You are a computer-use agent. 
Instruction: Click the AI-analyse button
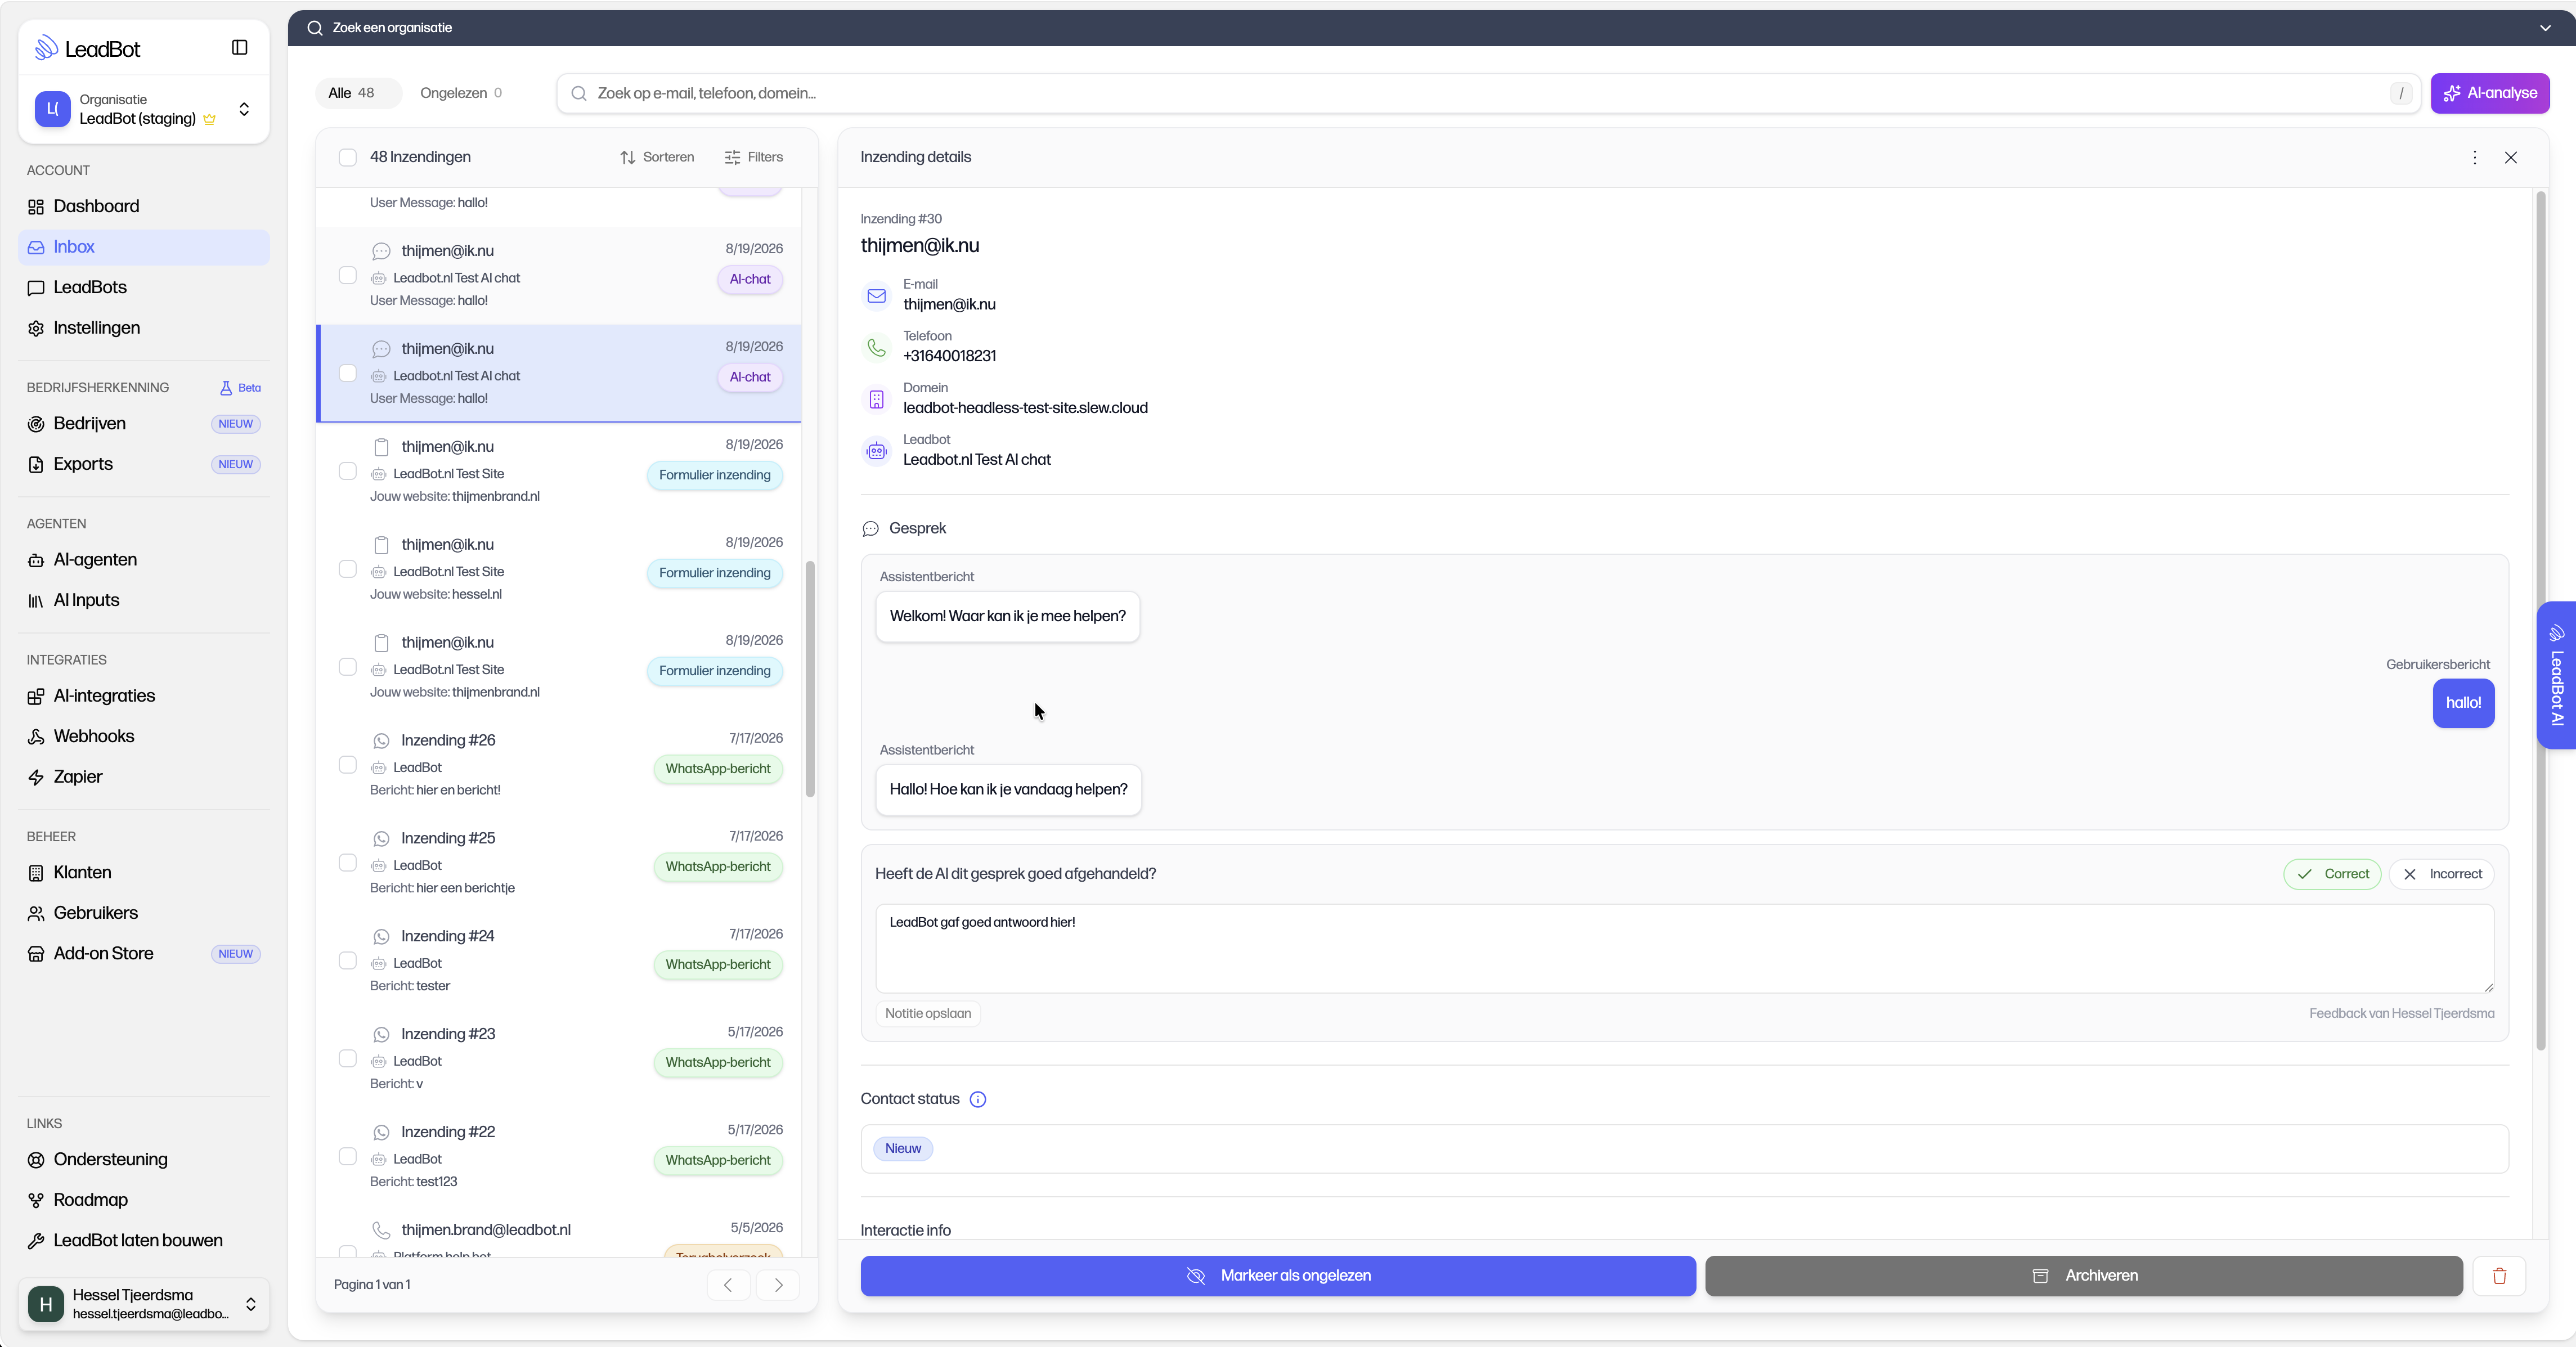[2489, 93]
